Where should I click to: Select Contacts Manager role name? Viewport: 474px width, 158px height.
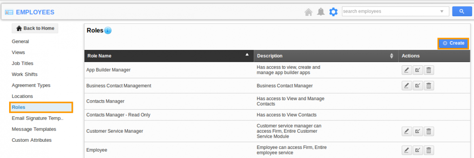tap(105, 101)
